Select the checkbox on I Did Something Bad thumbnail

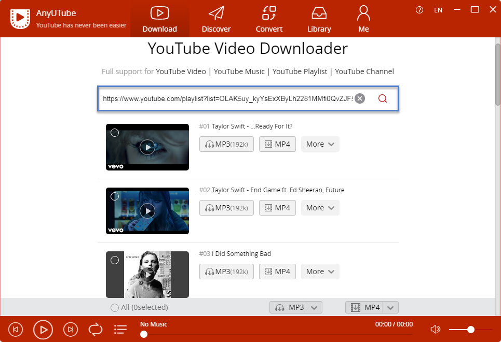(x=115, y=260)
